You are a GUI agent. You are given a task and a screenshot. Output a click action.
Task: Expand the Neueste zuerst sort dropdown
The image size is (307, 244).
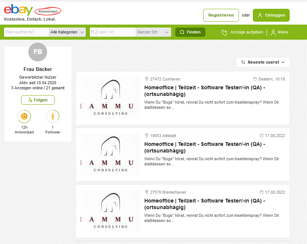263,62
